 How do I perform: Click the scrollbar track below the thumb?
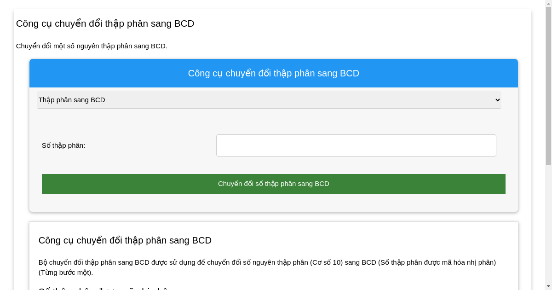[x=548, y=221]
